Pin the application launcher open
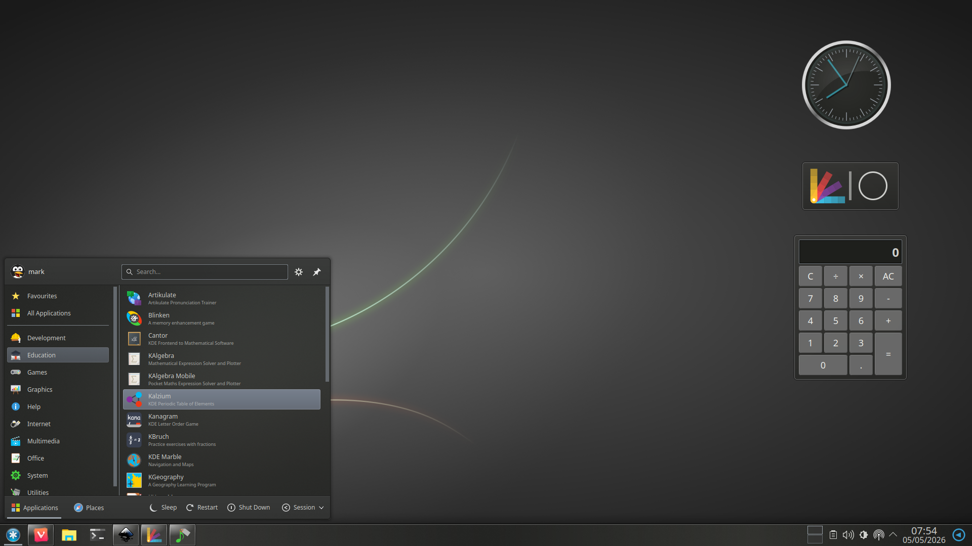Image resolution: width=972 pixels, height=546 pixels. pyautogui.click(x=317, y=272)
